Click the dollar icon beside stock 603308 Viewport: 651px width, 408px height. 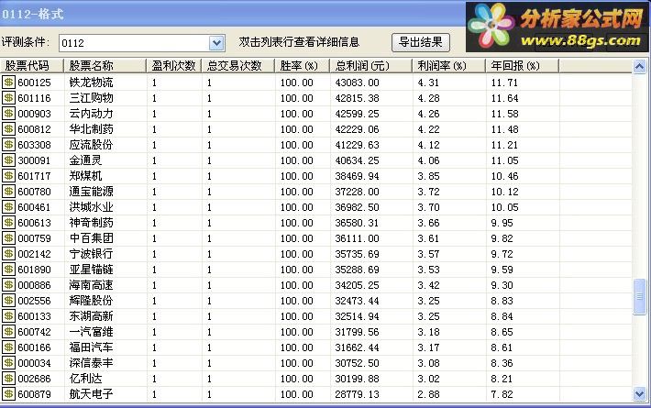click(x=8, y=145)
